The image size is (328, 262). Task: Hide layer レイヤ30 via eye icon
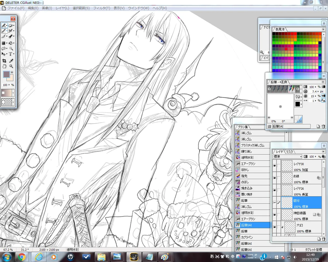point(274,166)
